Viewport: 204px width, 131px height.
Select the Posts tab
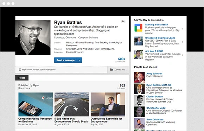click(22, 78)
